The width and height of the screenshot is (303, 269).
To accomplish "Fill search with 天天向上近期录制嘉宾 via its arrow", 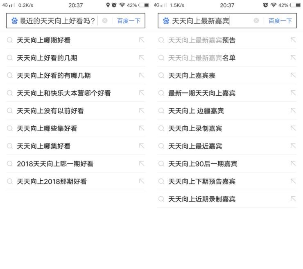I will tap(293, 199).
